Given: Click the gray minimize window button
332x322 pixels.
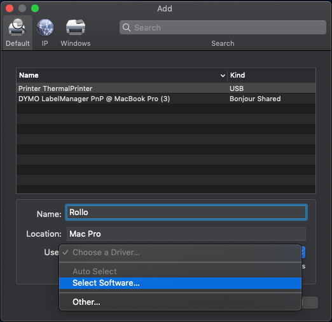Looking at the screenshot, I should (x=22, y=8).
